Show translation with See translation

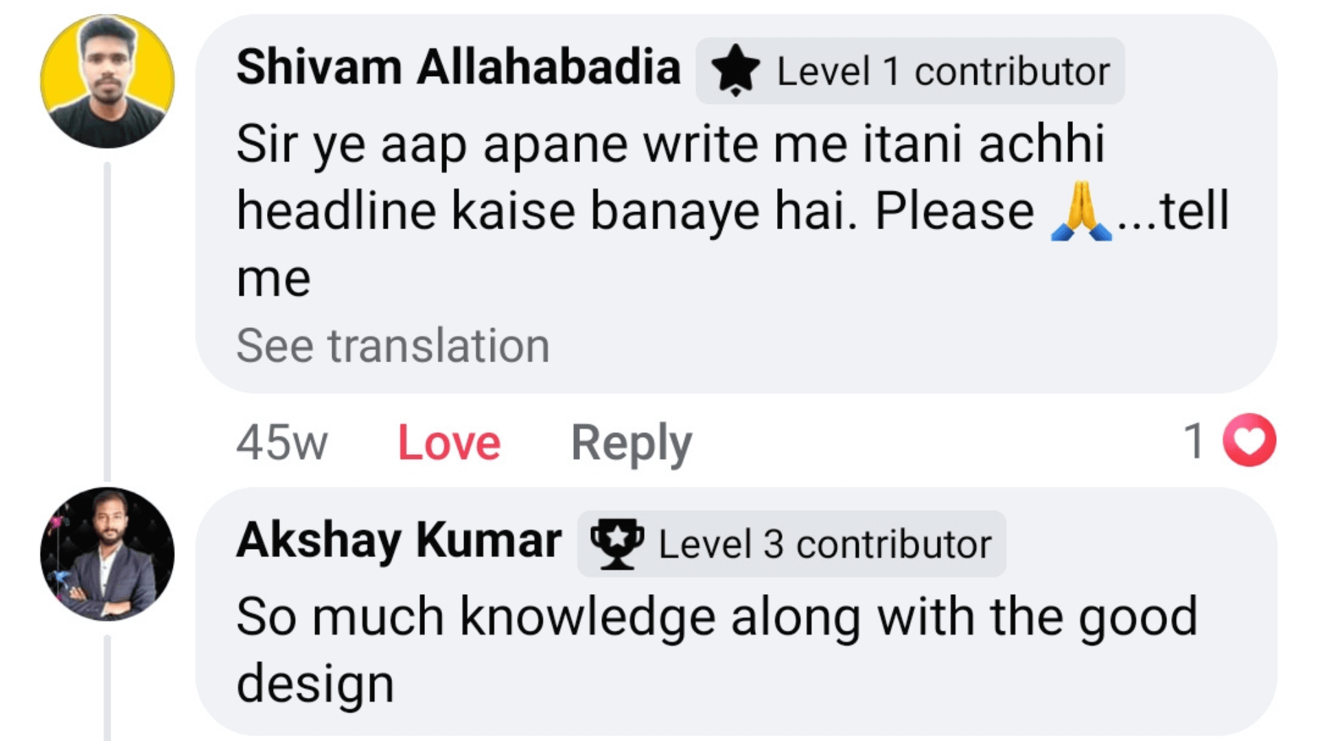393,345
